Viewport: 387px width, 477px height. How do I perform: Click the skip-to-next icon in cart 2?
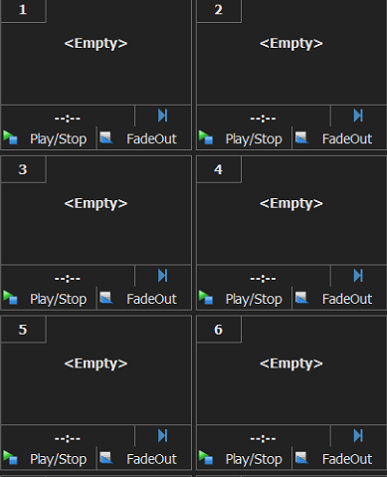358,116
